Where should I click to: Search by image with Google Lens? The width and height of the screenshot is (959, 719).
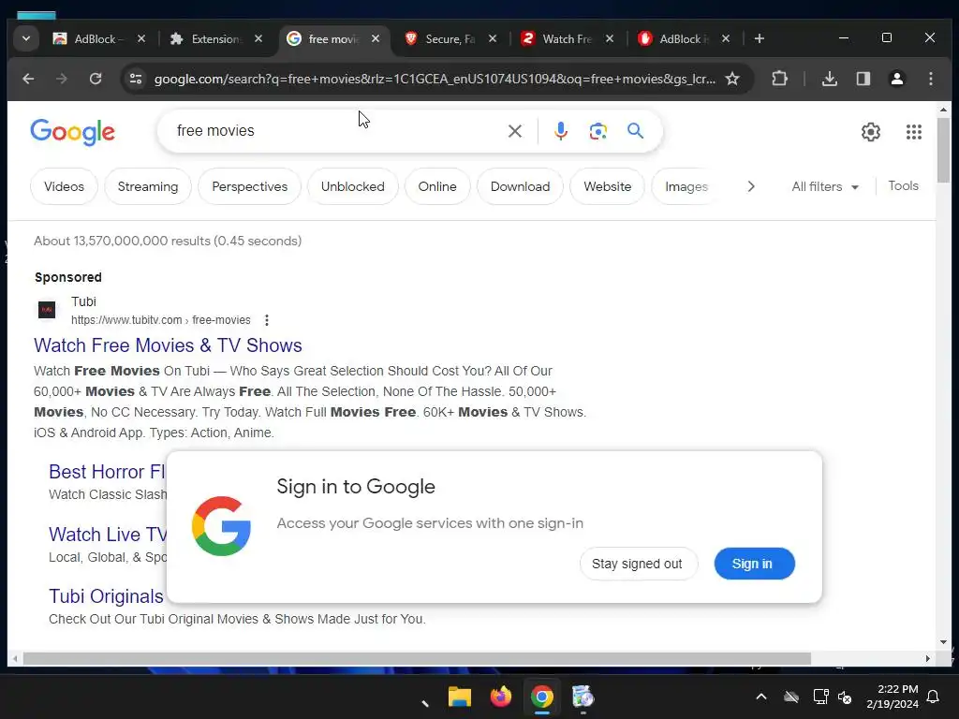tap(598, 131)
